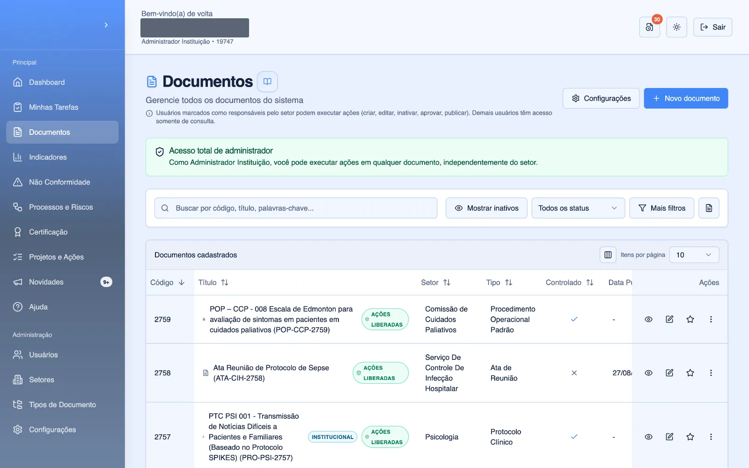View document 2757 with the eye icon

point(648,437)
